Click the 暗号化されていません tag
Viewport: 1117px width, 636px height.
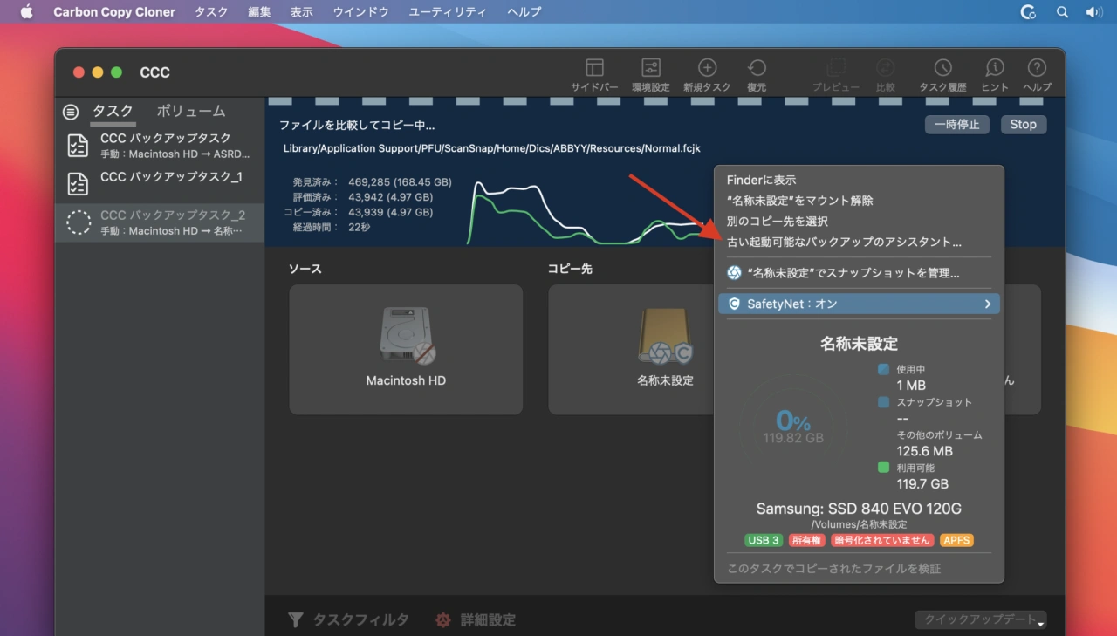[882, 540]
